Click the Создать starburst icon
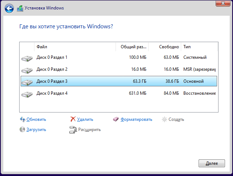This screenshot has height=176, width=233. (165, 119)
